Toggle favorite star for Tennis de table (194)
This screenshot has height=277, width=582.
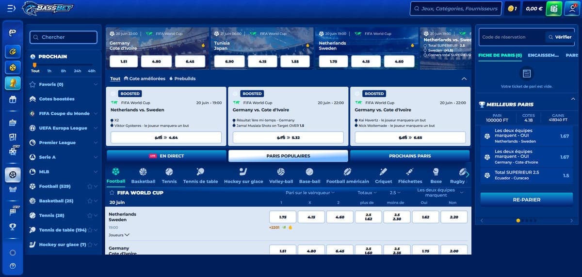[x=89, y=230]
